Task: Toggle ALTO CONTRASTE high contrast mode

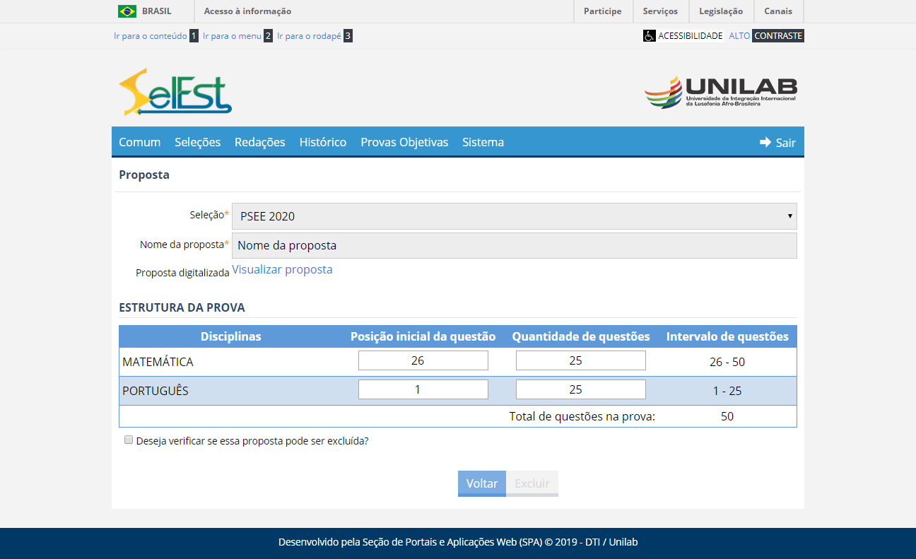Action: (x=766, y=35)
